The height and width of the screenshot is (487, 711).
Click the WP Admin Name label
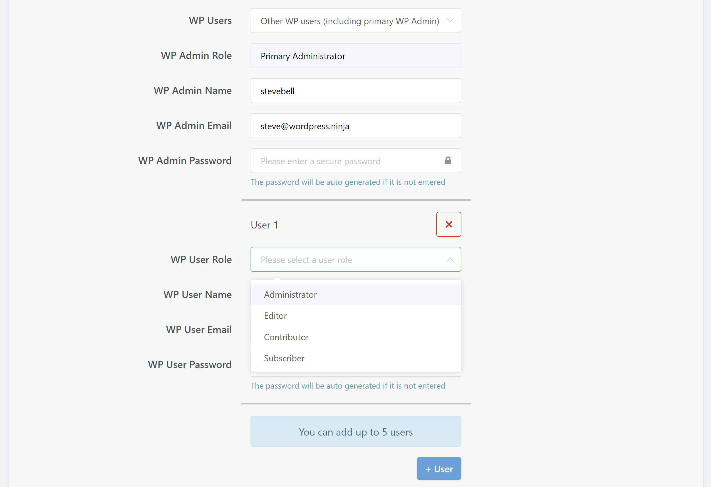point(192,91)
